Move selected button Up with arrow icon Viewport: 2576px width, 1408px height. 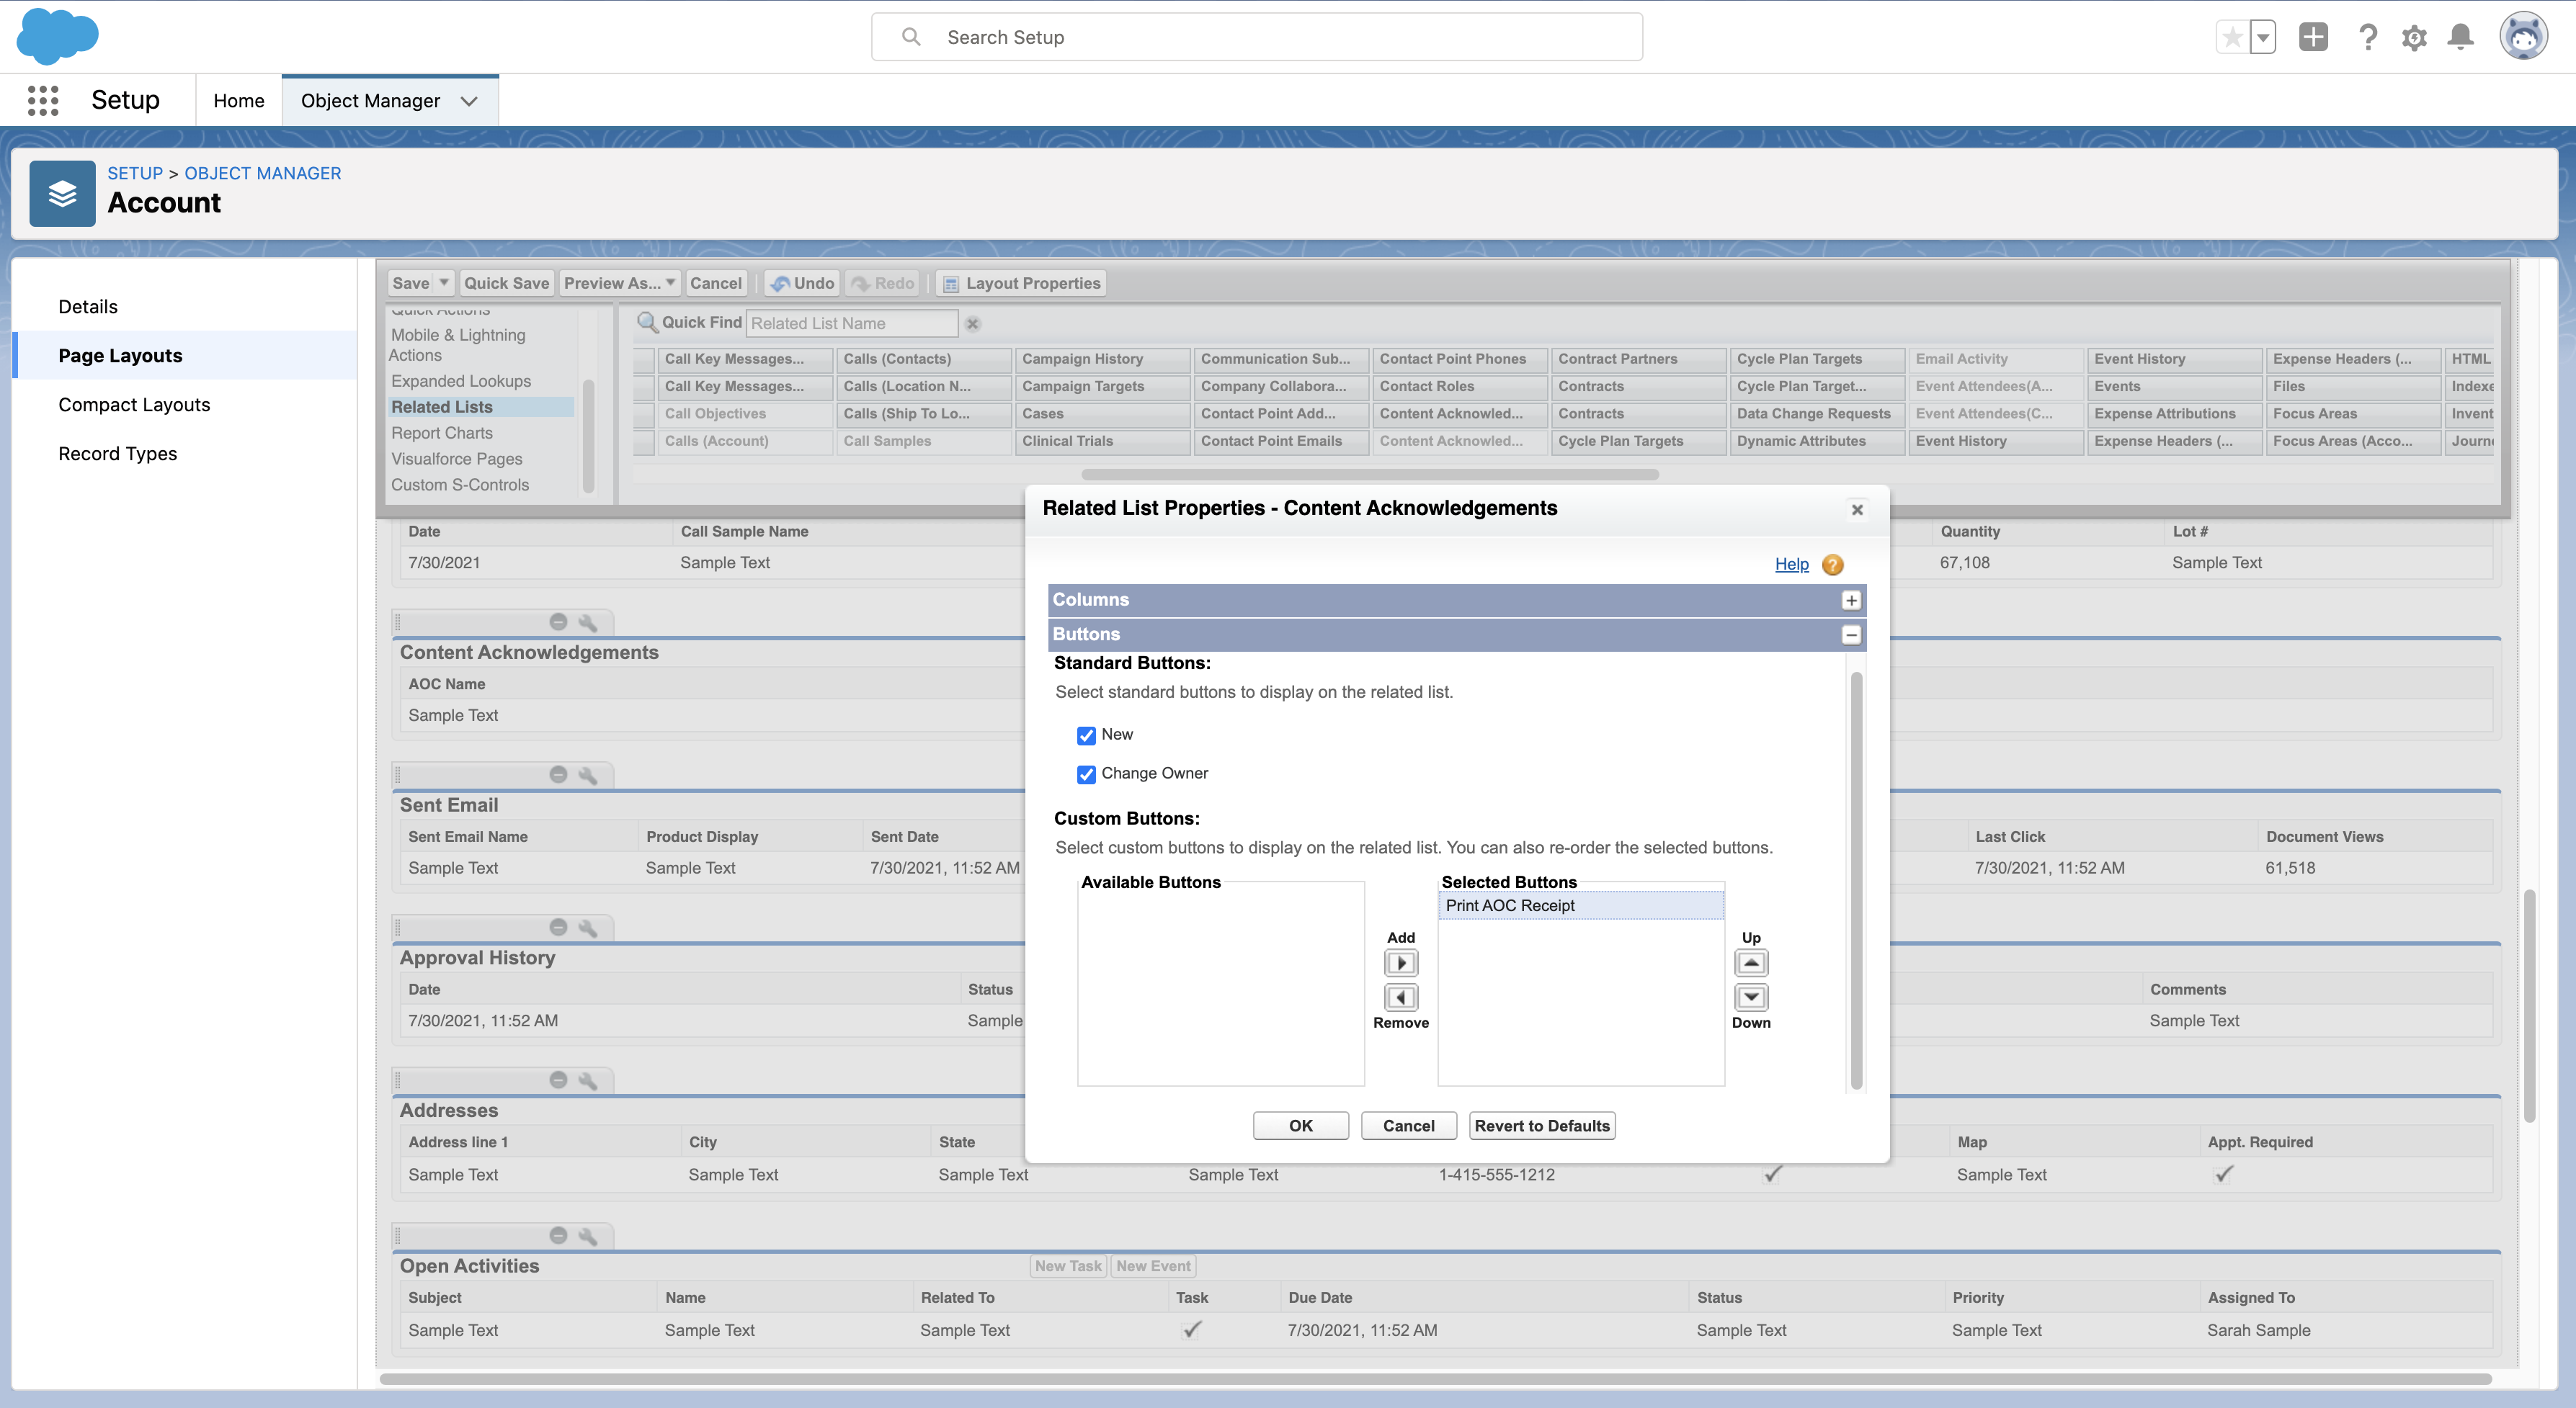[x=1751, y=964]
